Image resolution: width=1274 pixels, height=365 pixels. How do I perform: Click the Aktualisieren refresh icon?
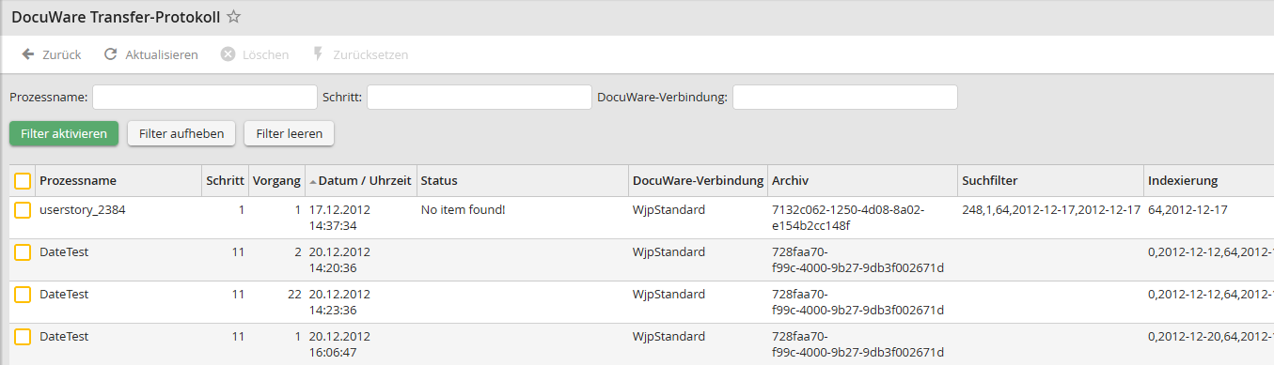111,54
